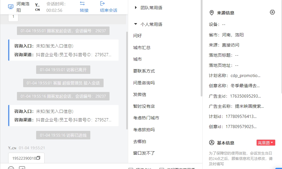This screenshot has height=169, width=282.
Task: Click the 计划id 177809576413... row
Action: click(233, 117)
